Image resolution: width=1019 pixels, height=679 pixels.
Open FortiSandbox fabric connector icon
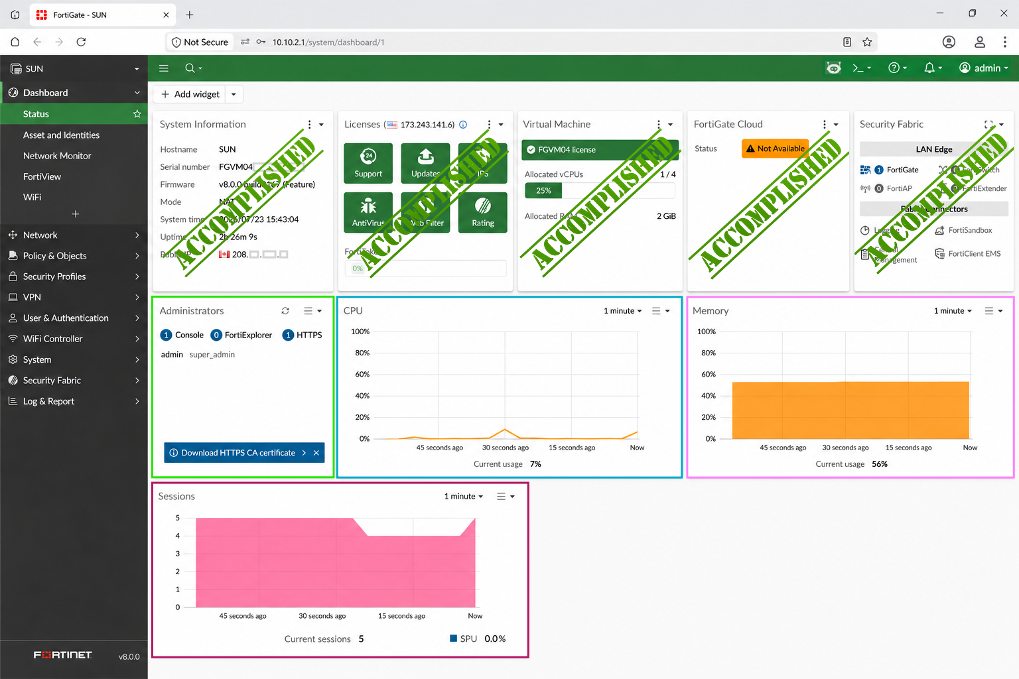tap(939, 231)
